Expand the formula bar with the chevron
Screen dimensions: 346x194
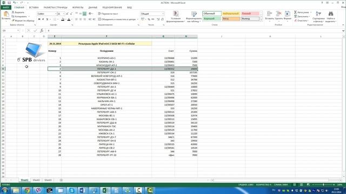coord(343,31)
